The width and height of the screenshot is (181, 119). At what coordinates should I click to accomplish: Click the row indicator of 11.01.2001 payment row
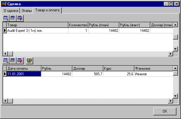click(5, 74)
